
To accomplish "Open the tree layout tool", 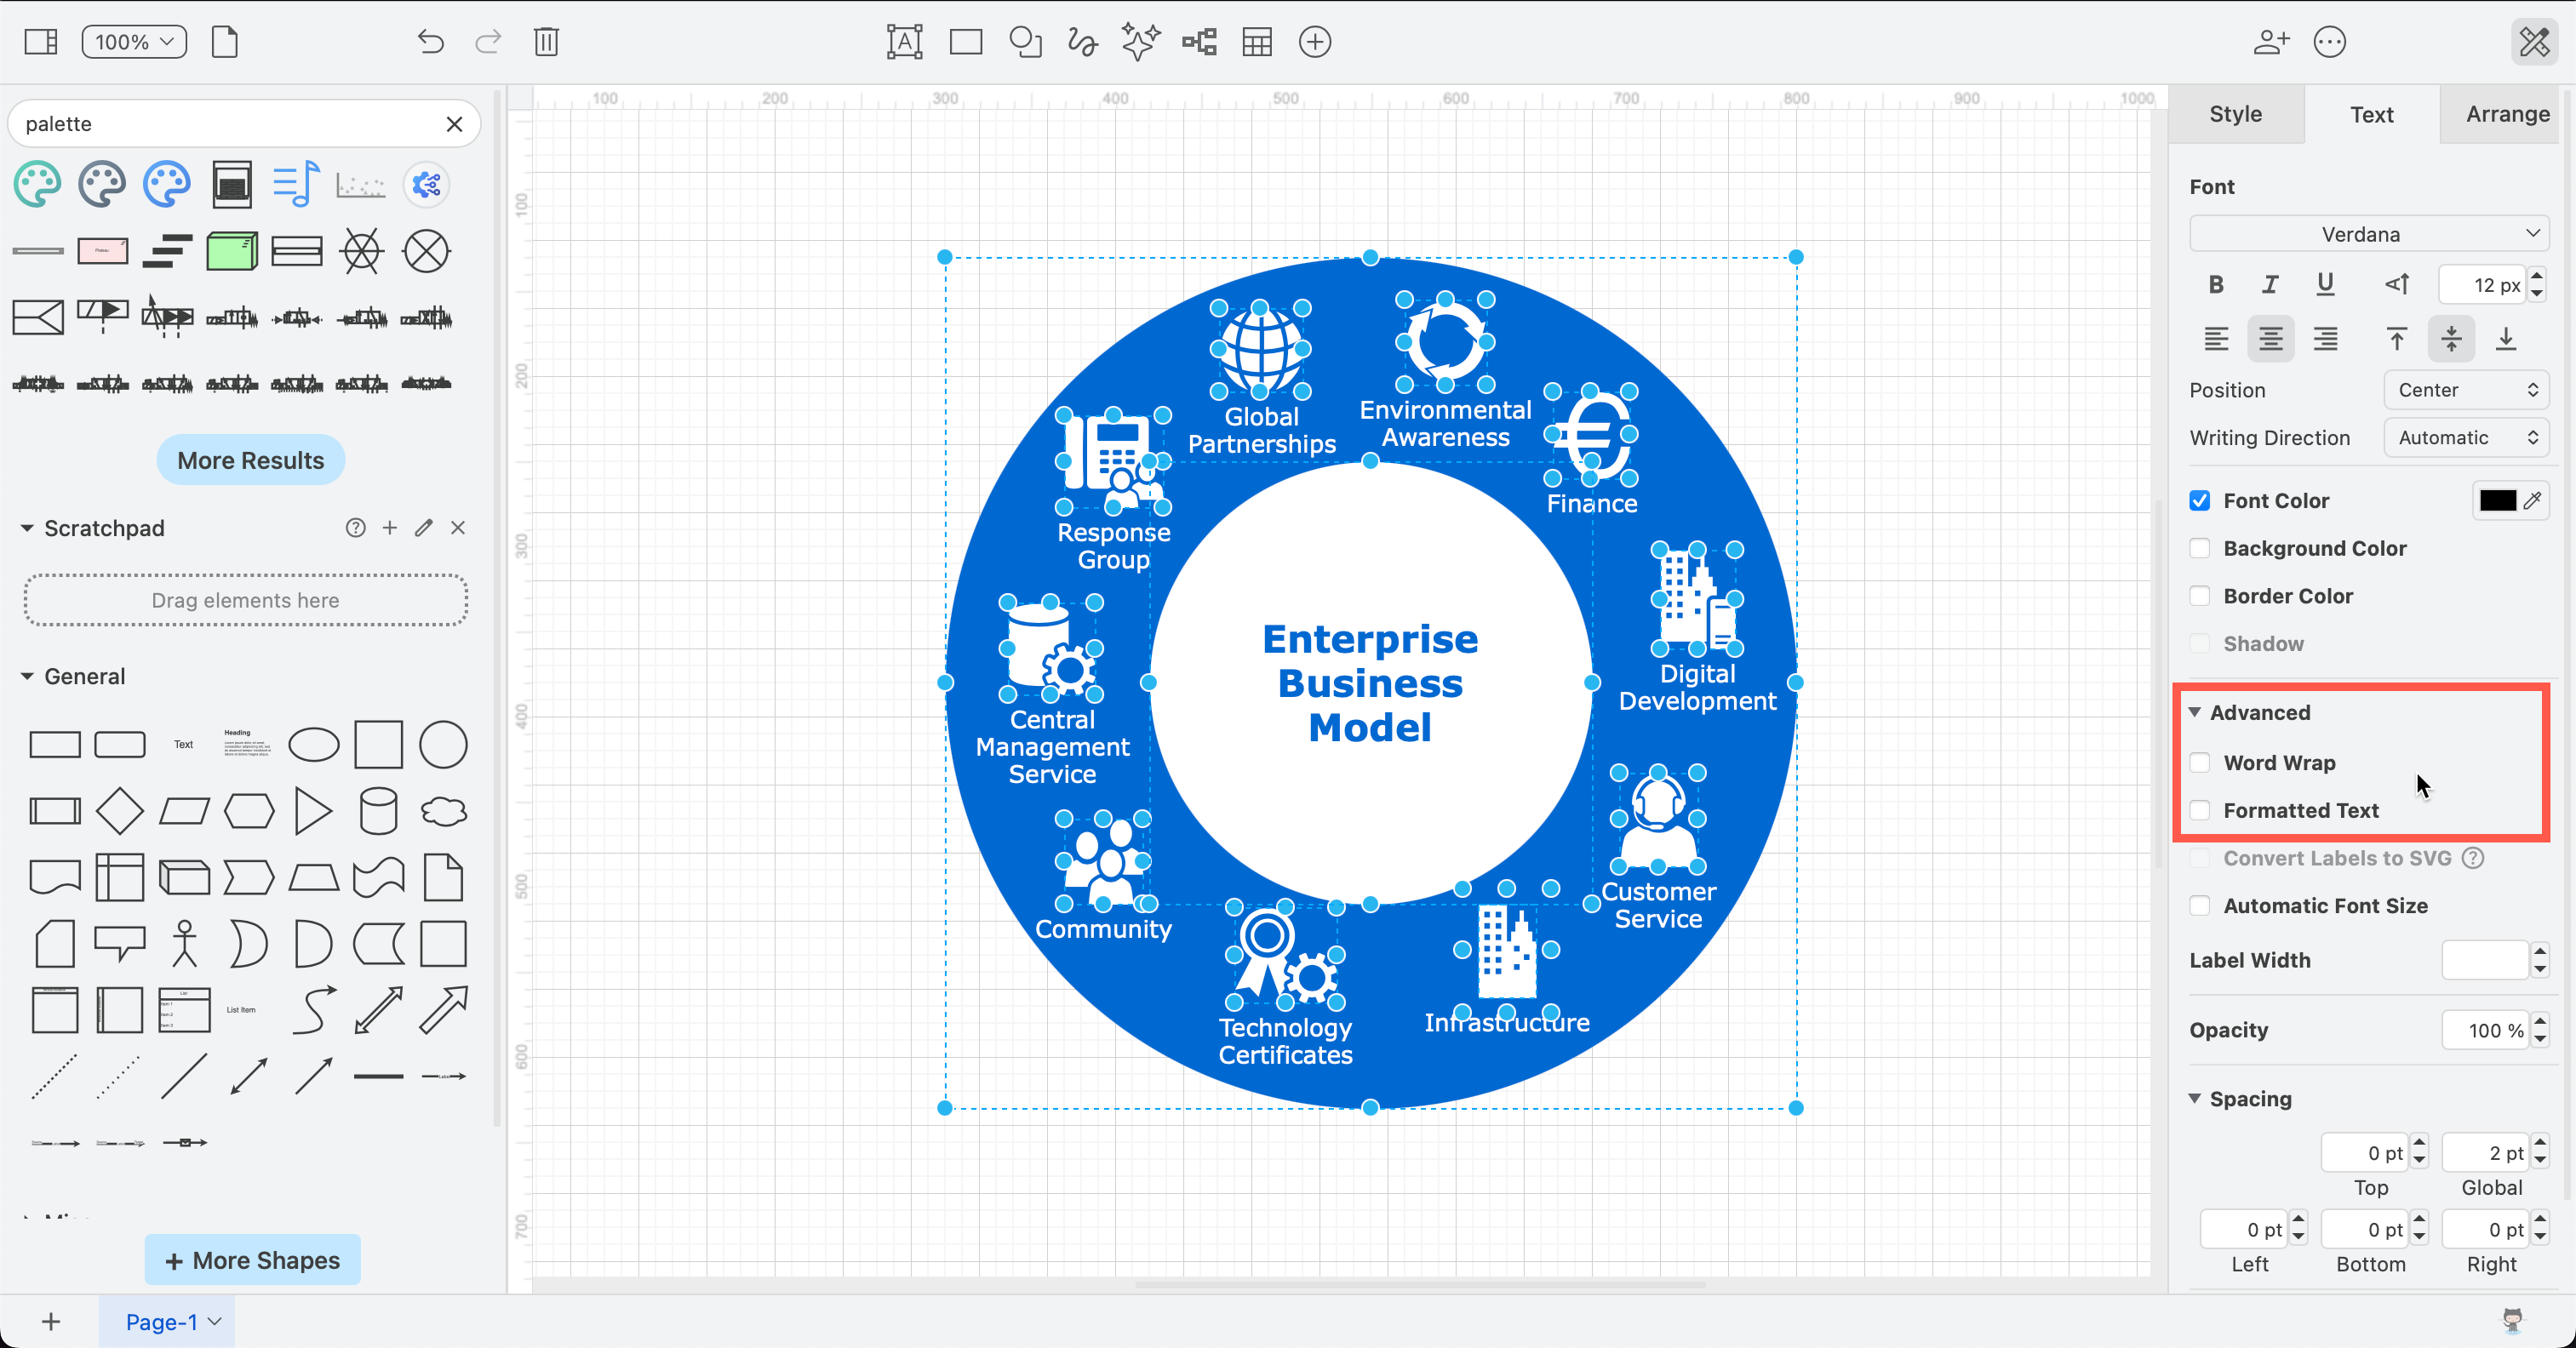I will click(1199, 42).
